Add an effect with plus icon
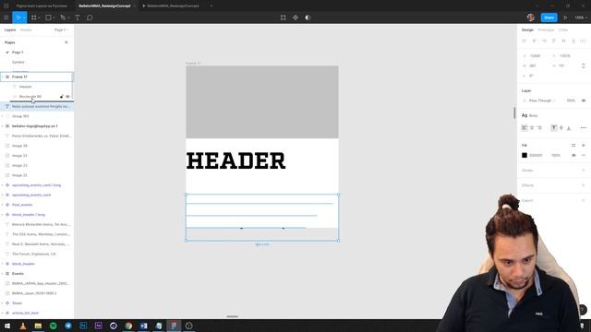Viewport: 591px width, 332px height. [x=584, y=185]
